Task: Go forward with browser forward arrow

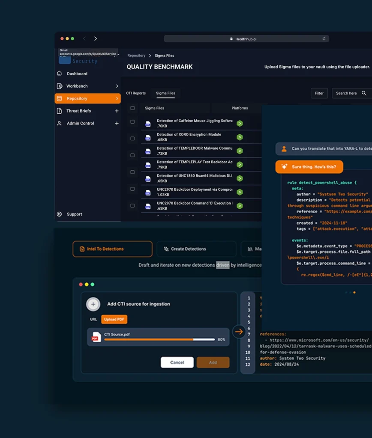Action: (x=96, y=38)
